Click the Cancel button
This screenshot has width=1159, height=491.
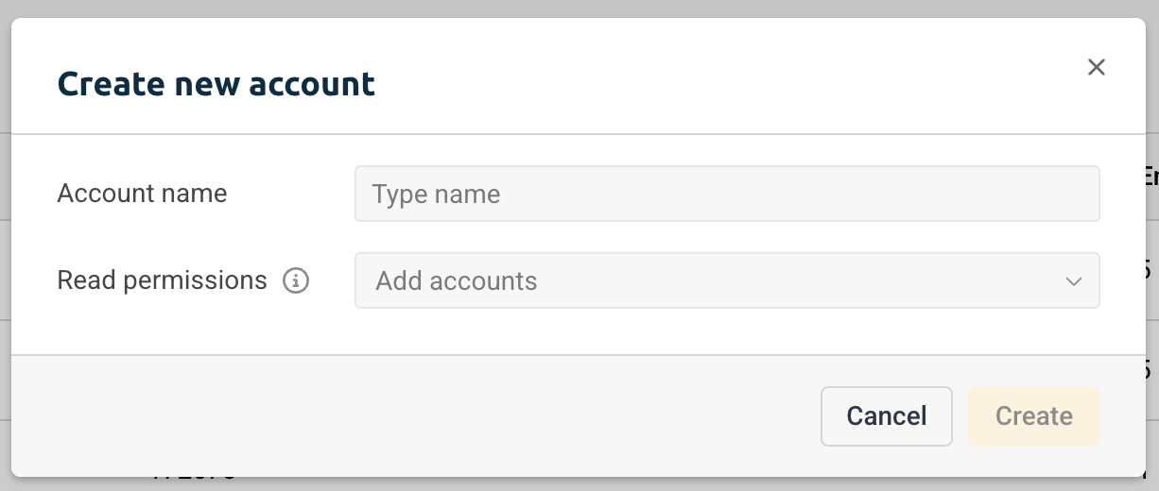coord(887,416)
